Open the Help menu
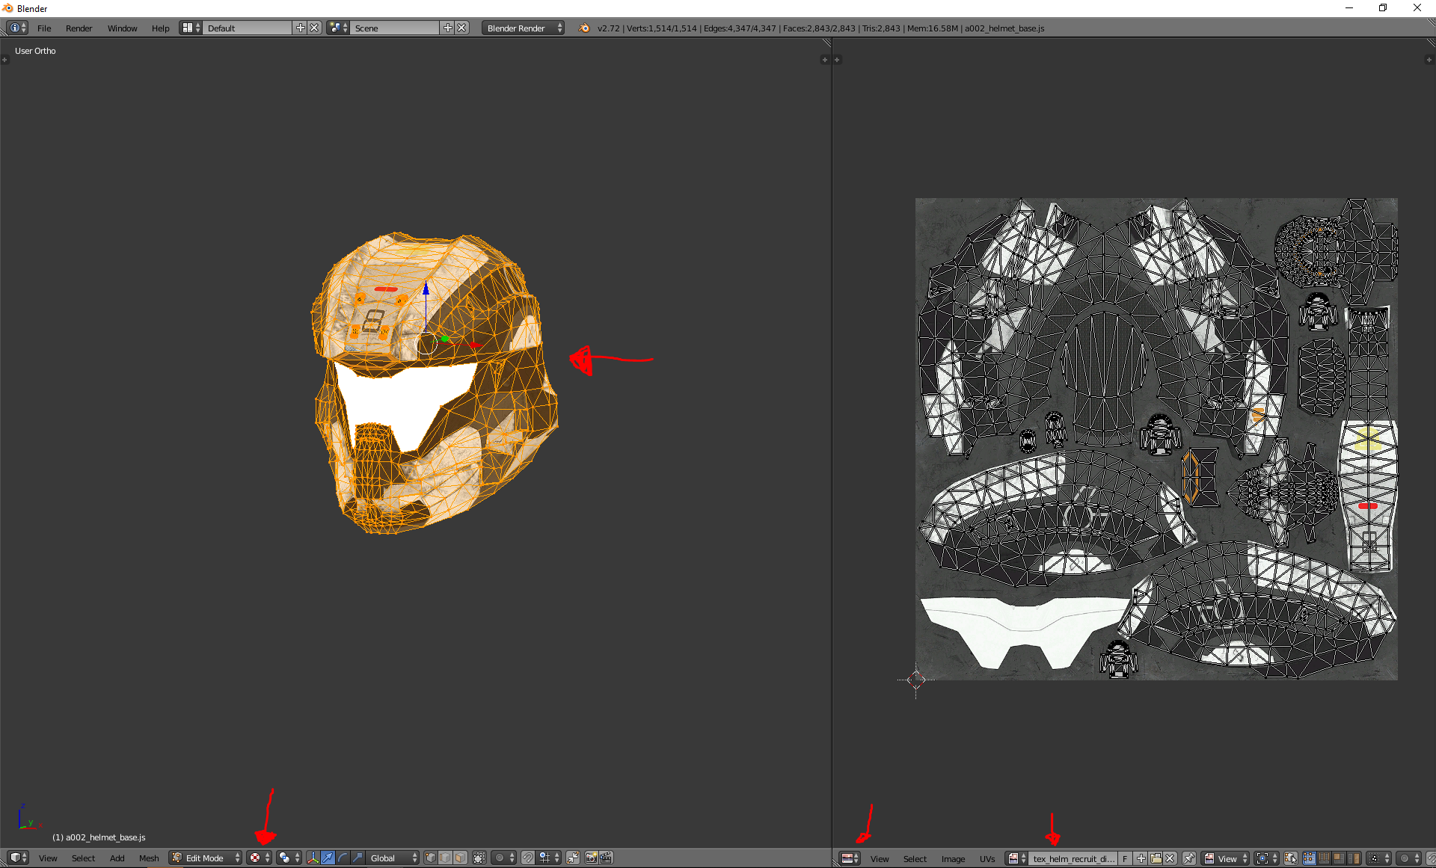The width and height of the screenshot is (1436, 868). (x=160, y=28)
